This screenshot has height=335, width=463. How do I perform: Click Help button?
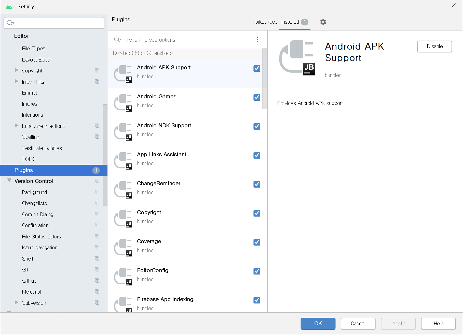pyautogui.click(x=438, y=324)
